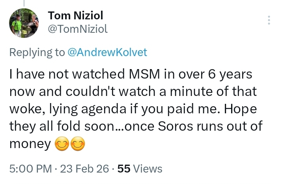Click the word "money" before the emojis
Image resolution: width=284 pixels, height=184 pixels.
(x=29, y=145)
